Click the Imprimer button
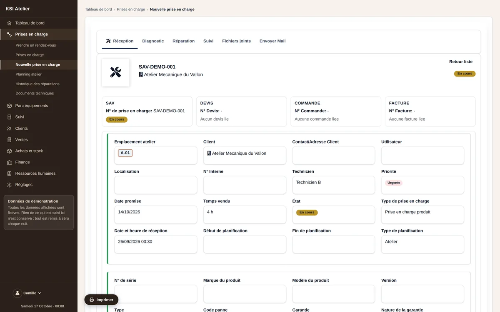500x312 pixels. click(x=101, y=300)
